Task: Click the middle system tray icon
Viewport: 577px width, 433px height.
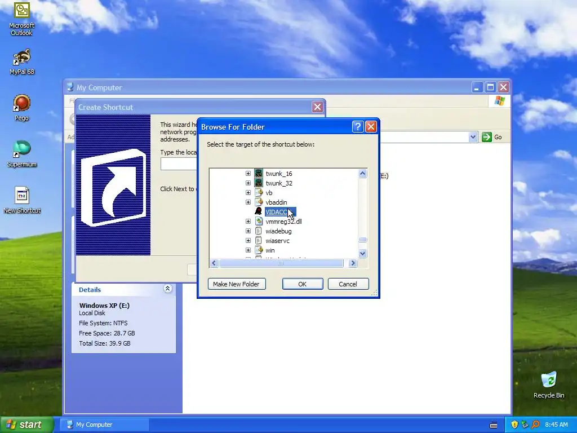Action: tap(525, 425)
